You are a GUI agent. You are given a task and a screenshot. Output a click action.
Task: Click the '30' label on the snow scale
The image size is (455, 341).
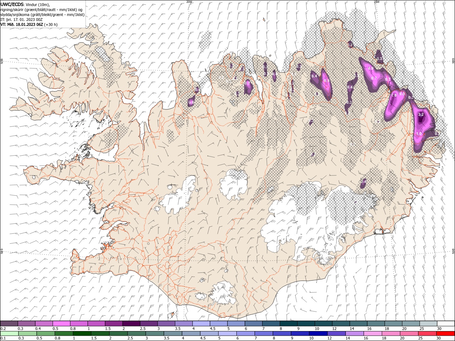[439, 329]
